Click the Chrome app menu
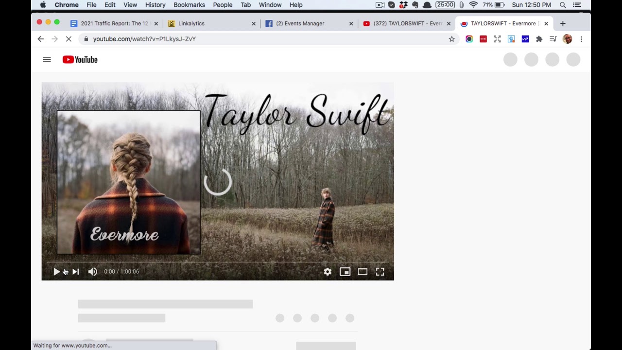 (x=67, y=5)
